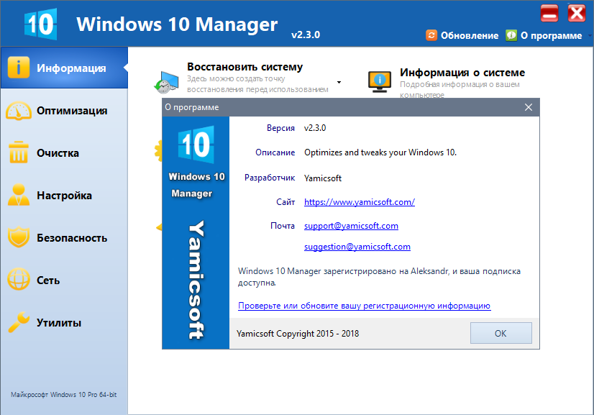The width and height of the screenshot is (594, 415).
Task: Open the Очистка sidebar section
Action: 65,153
